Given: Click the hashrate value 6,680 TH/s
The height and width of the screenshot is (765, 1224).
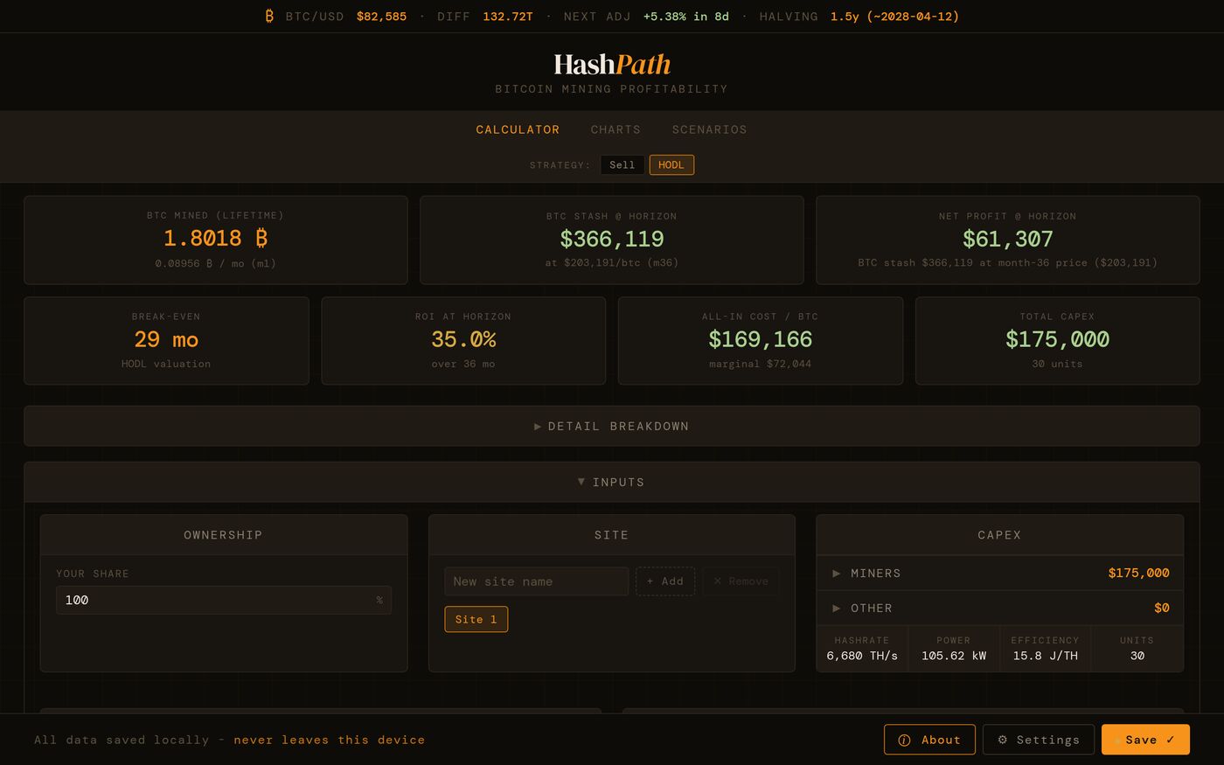Looking at the screenshot, I should (862, 656).
